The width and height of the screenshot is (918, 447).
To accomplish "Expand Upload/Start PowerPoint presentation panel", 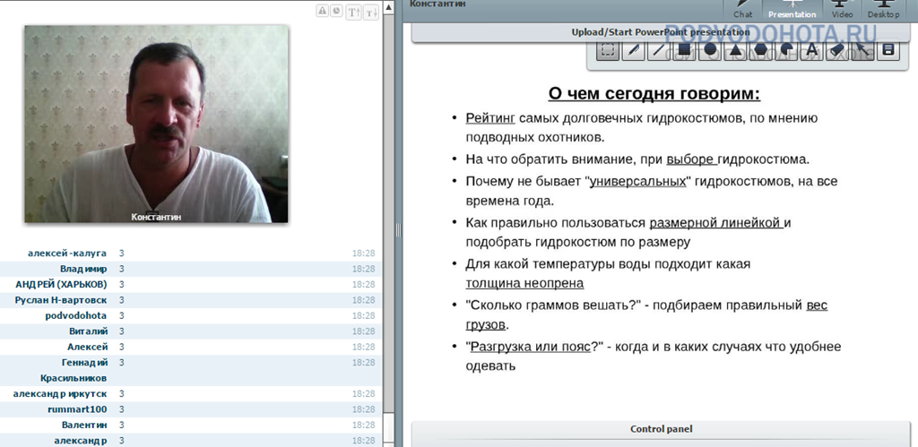I will coord(661,32).
